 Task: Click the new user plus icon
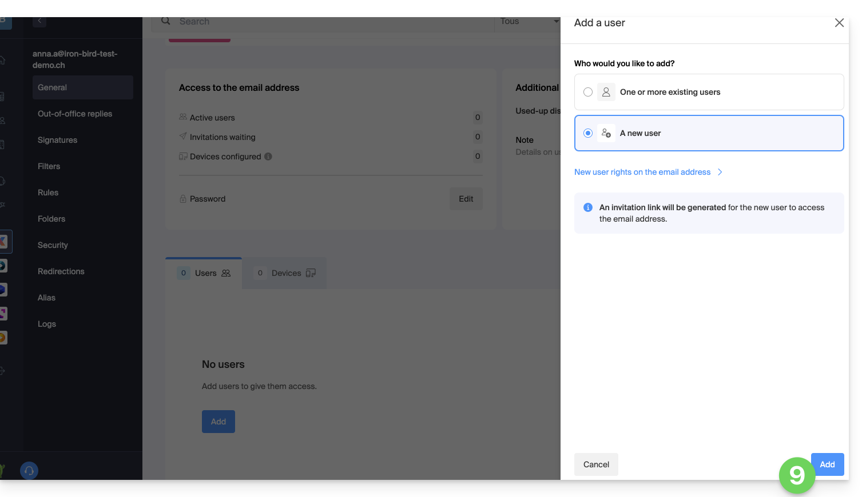(606, 133)
